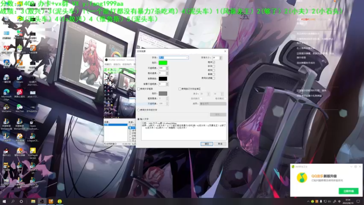The width and height of the screenshot is (364, 205).
Task: Select the abdc172... file on the desktop
Action: click(x=32, y=94)
